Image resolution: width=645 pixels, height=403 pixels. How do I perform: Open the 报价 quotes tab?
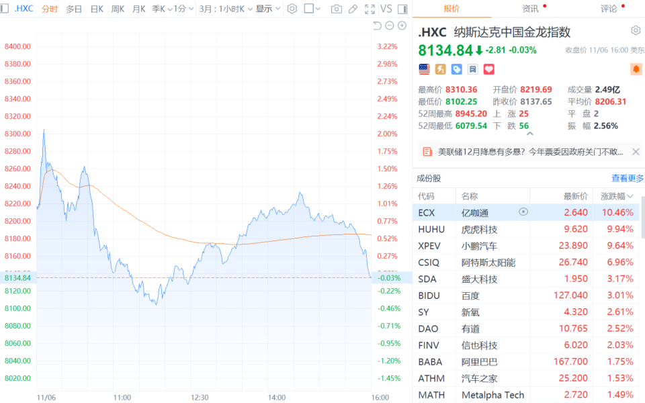[x=451, y=9]
